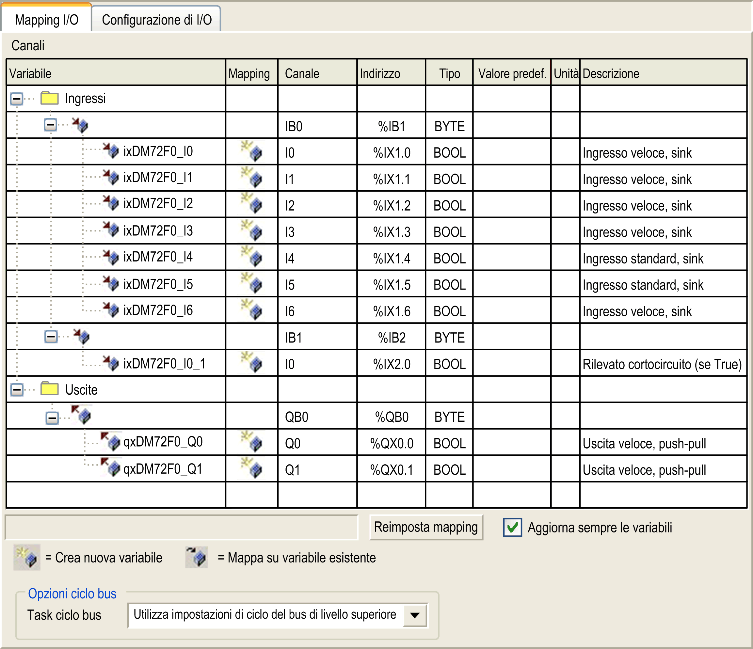Image resolution: width=753 pixels, height=649 pixels.
Task: Click the output variable icon beside qxDM72F0_Q1
Action: click(x=110, y=467)
